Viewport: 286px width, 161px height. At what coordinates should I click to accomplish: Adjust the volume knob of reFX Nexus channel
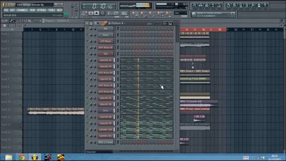tap(95, 42)
